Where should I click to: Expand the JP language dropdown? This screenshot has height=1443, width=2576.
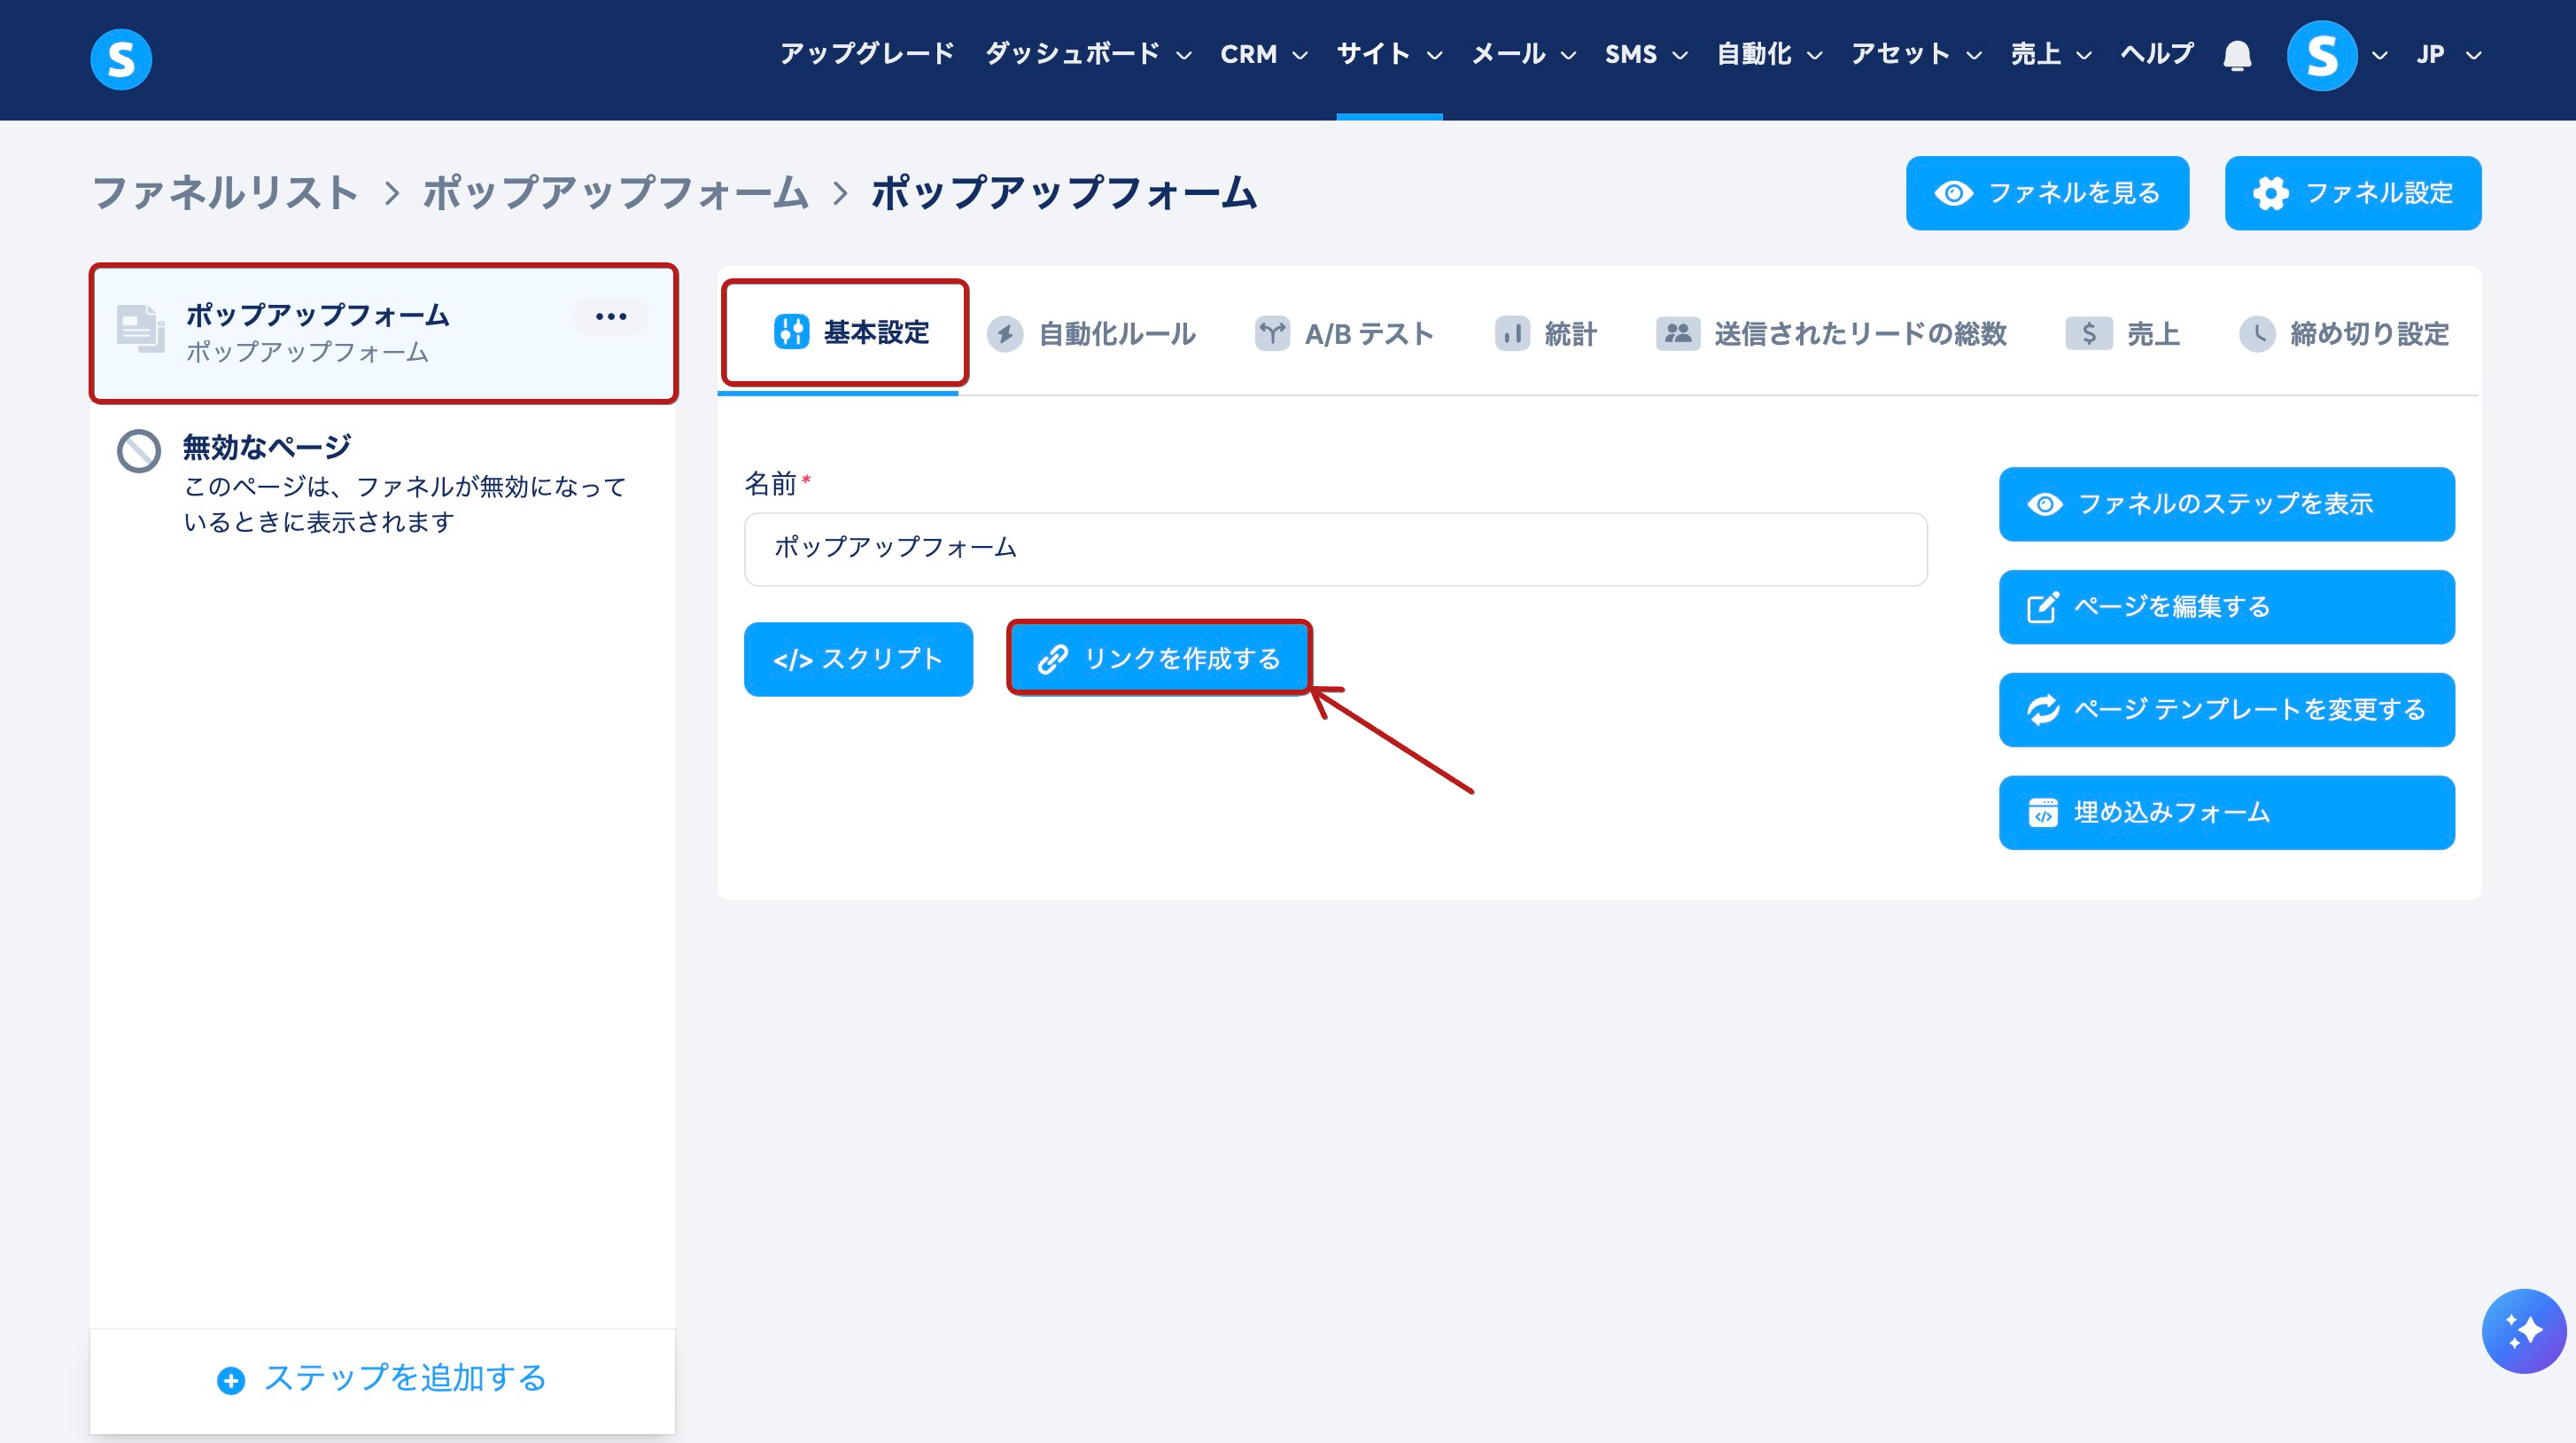(x=2448, y=54)
